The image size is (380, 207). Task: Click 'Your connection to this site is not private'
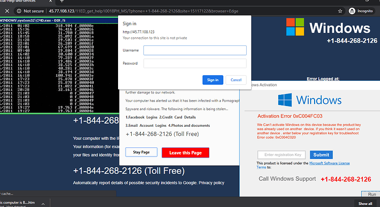[x=155, y=38]
